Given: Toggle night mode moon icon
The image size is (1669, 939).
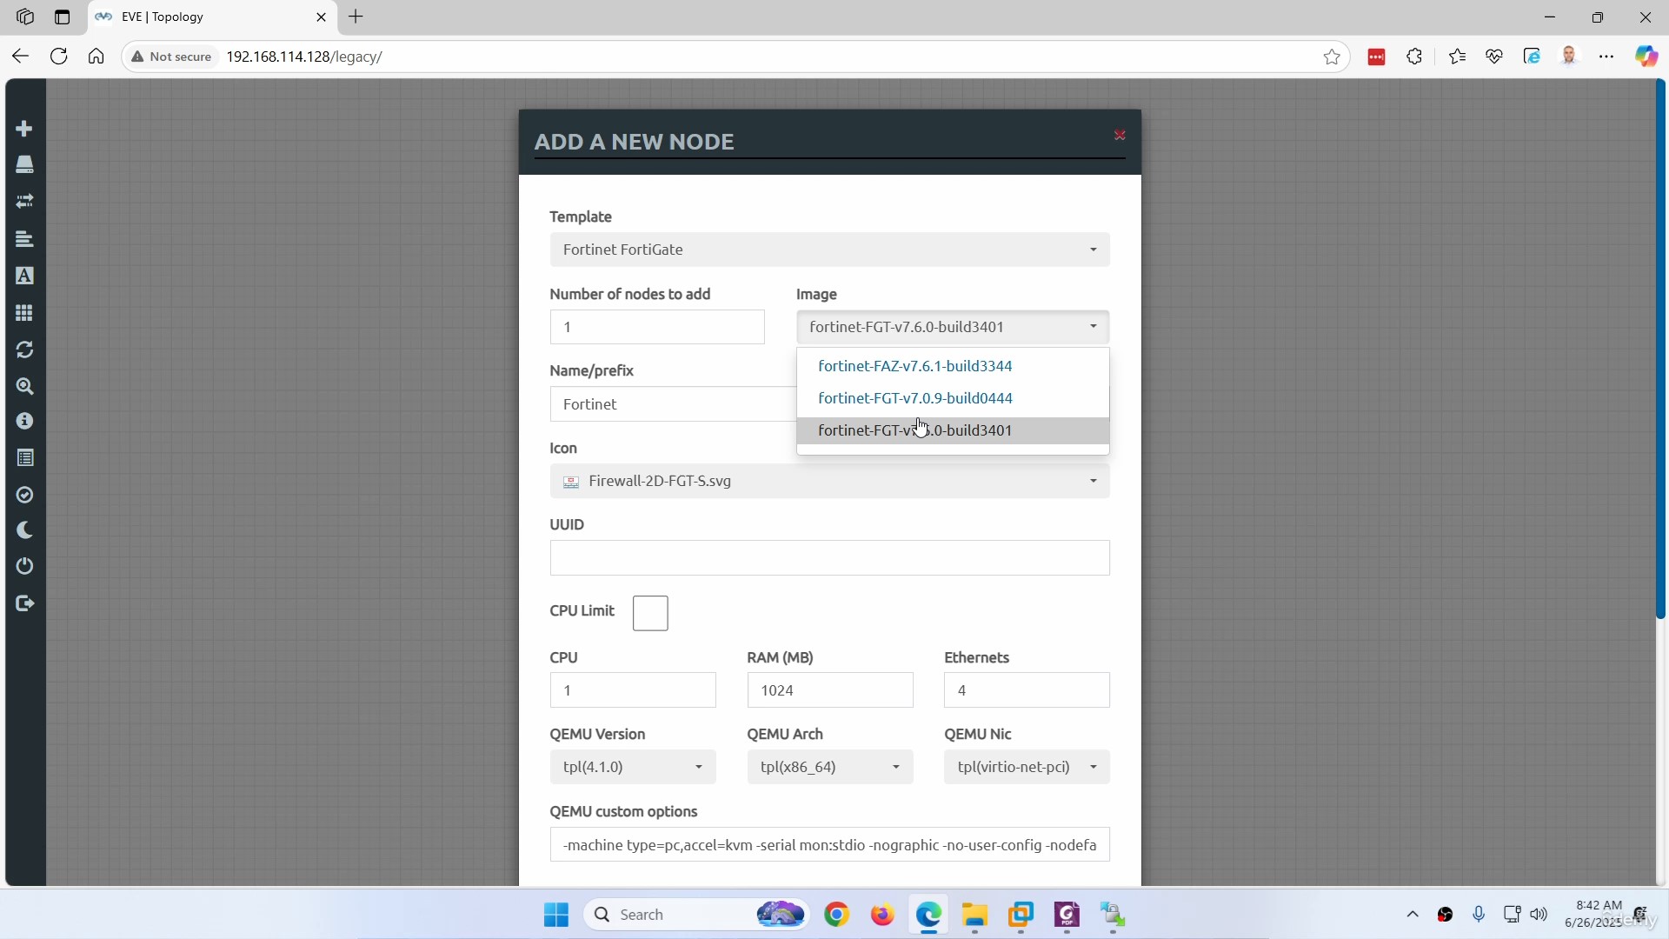Looking at the screenshot, I should 24,529.
